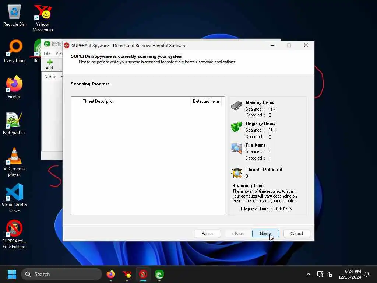
Task: Click the Threats Detected bug icon
Action: pos(237,173)
